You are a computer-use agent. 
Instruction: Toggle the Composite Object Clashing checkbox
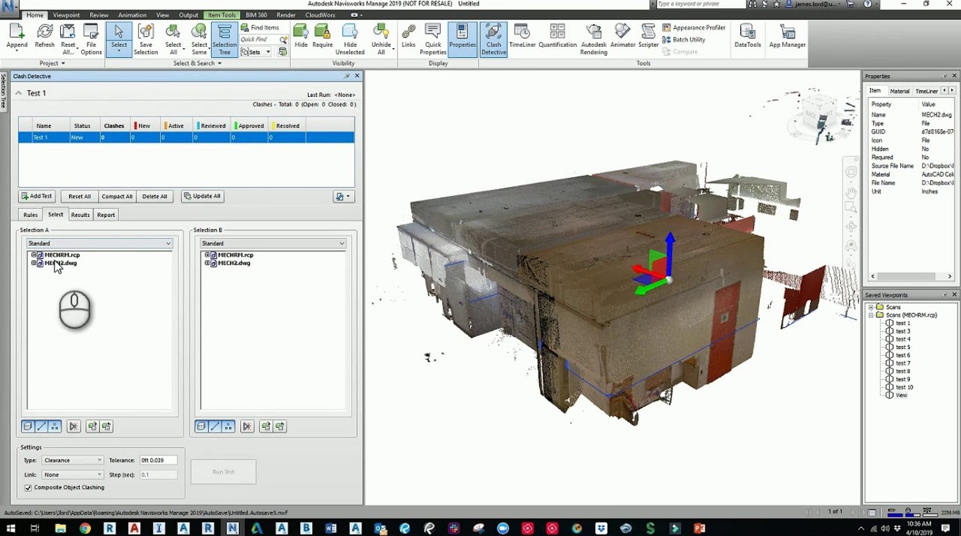pyautogui.click(x=28, y=488)
